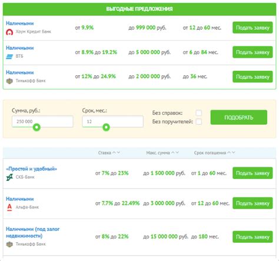Sort Макс. сумма descending arrow
Screen dimensions: 279x261
point(177,153)
